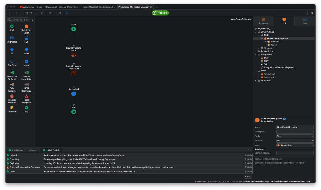Click the Cache in Minutes field
The width and height of the screenshot is (321, 190).
[295, 153]
